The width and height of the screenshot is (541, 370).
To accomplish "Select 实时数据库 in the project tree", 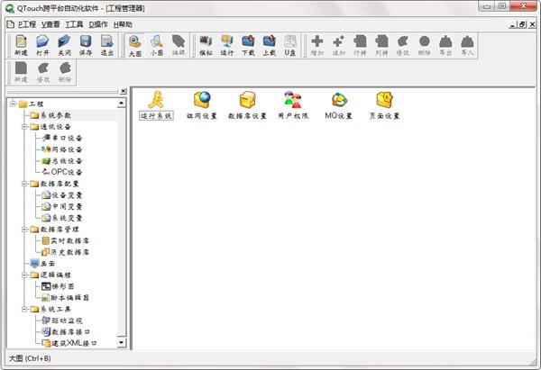I will click(73, 240).
